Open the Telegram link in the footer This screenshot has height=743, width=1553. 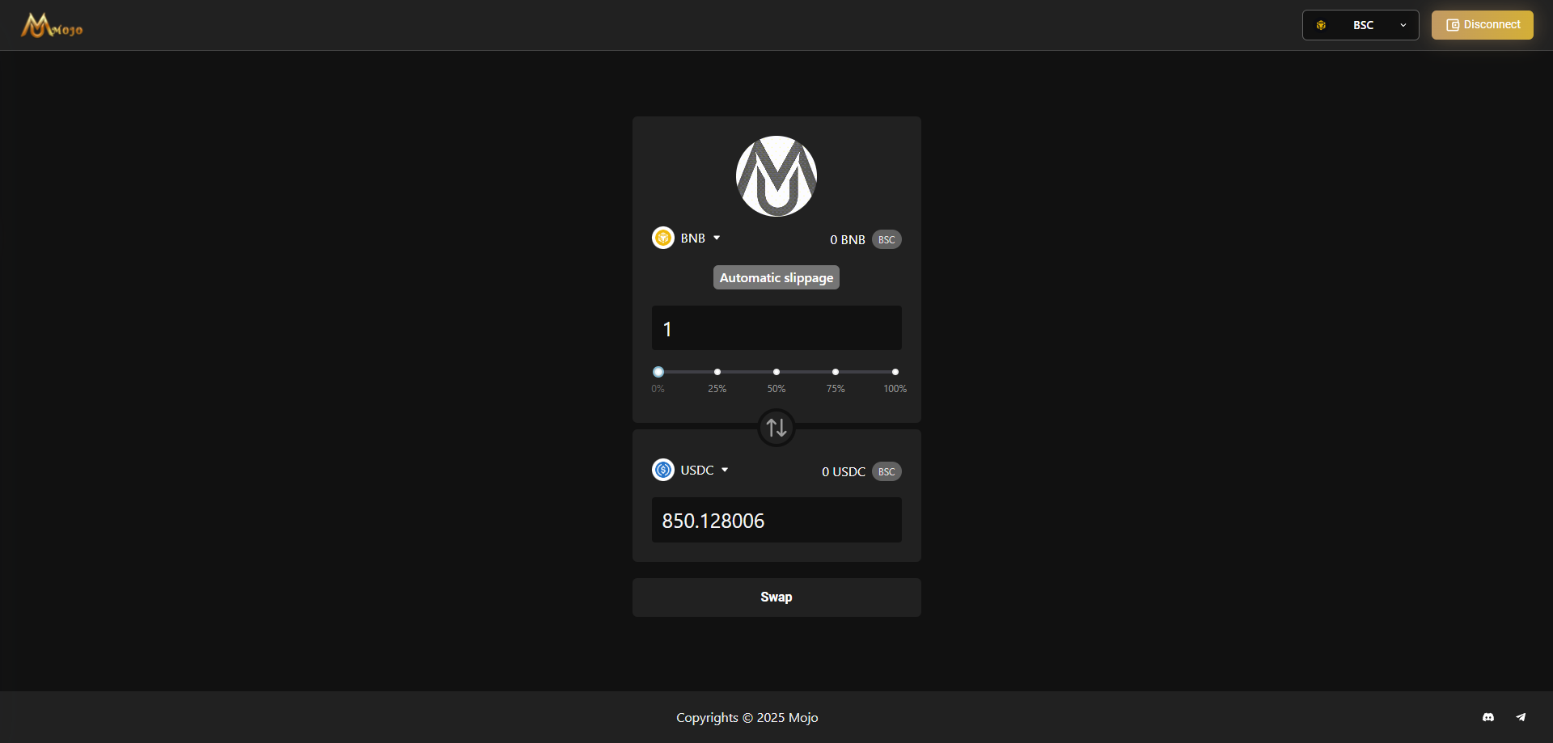coord(1520,717)
